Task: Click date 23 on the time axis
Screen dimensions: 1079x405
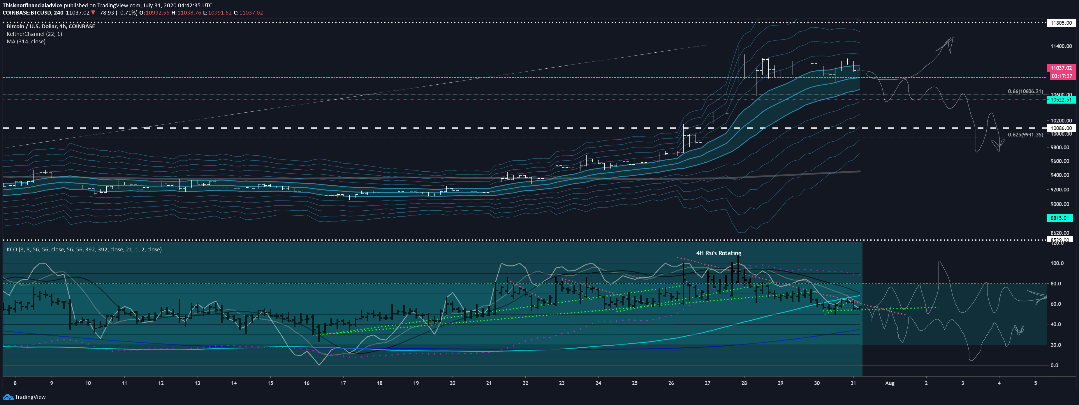Action: coord(562,383)
